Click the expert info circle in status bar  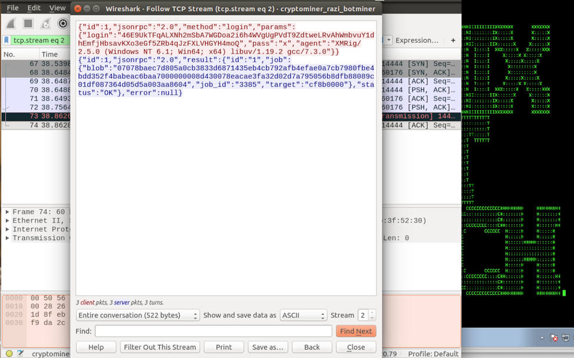9,354
